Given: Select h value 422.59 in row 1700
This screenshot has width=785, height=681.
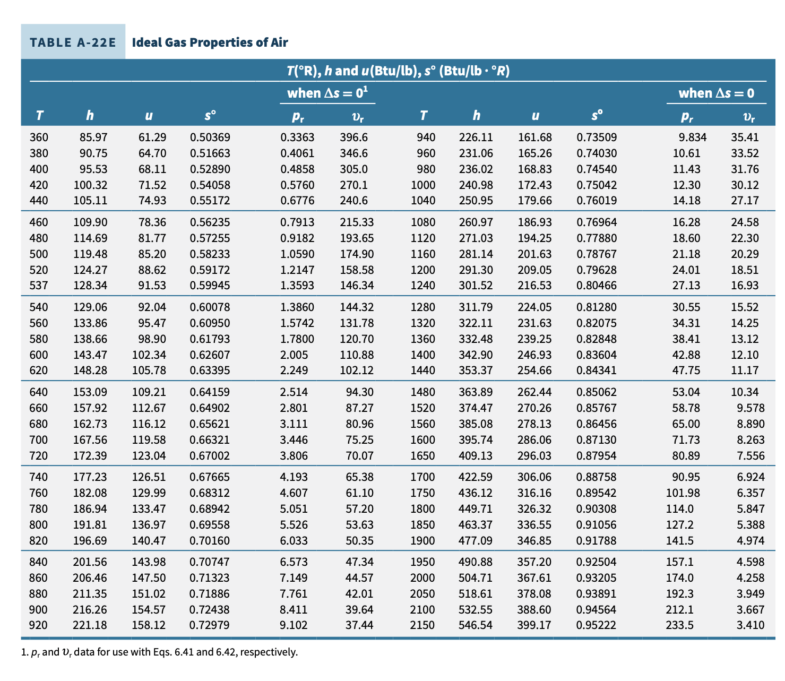Looking at the screenshot, I should click(x=476, y=477).
